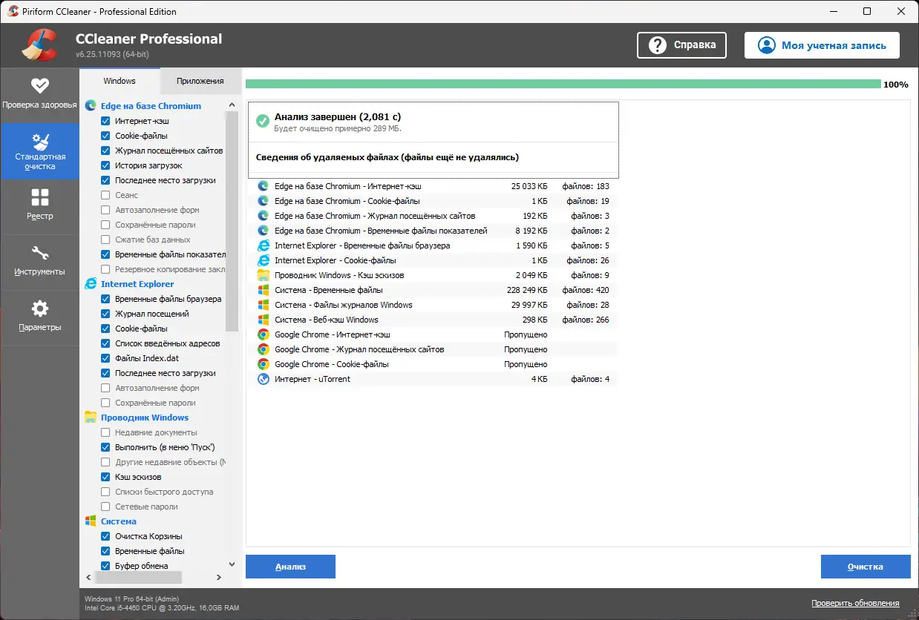Screen dimensions: 919x620
Task: Uncheck Буфер обмена checkbox
Action: (105, 566)
